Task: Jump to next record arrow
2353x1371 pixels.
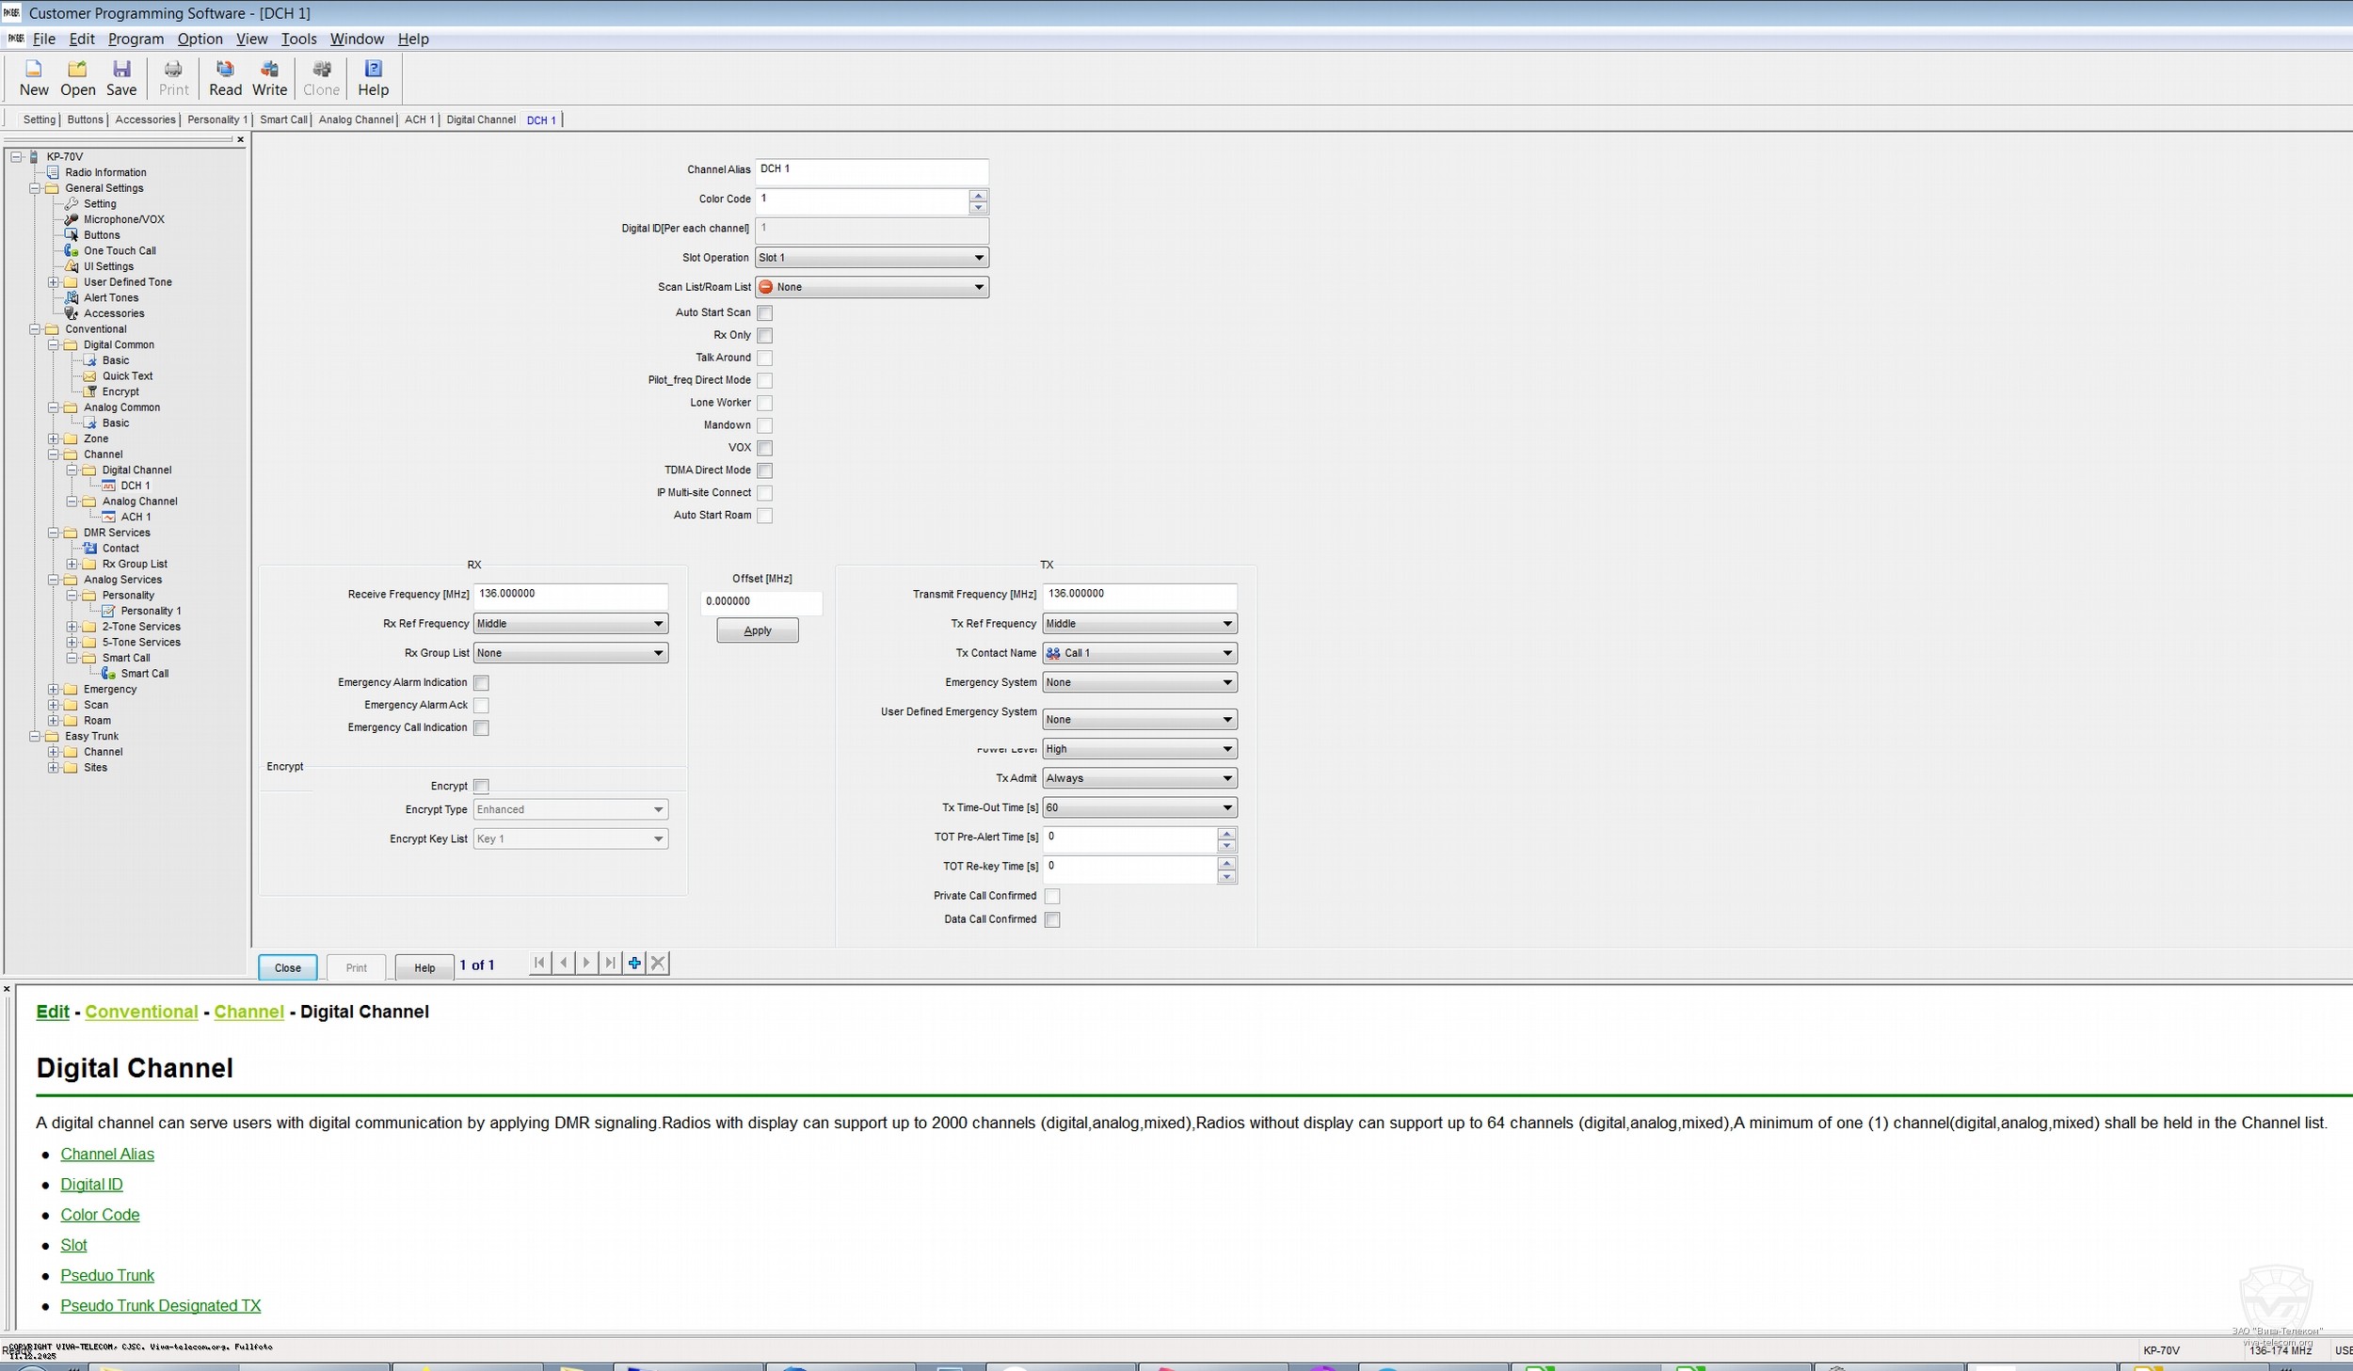Action: pyautogui.click(x=586, y=963)
